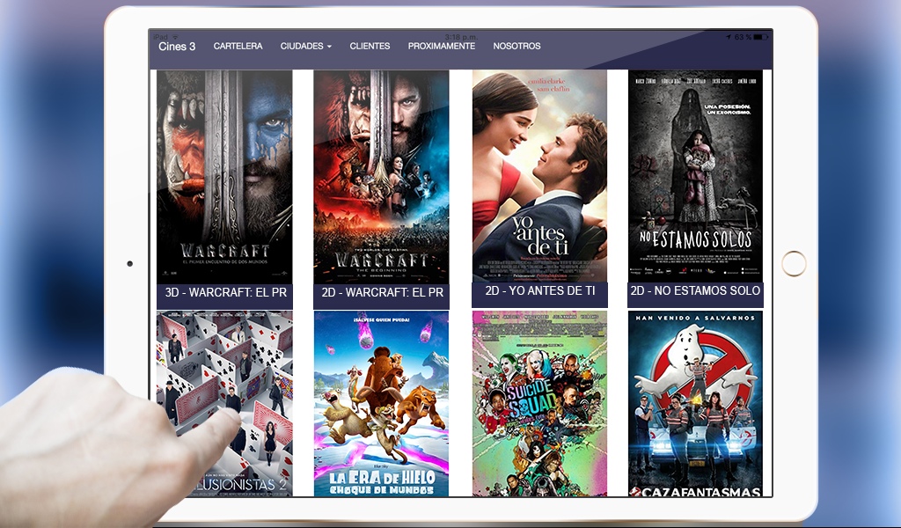Open the No Estamos Solos poster
Screen dimensions: 901x528
coord(695,176)
